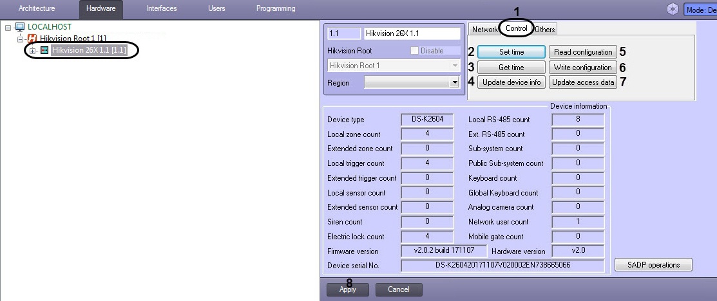Screen dimensions: 717x301
Task: Click the LOCALHOST computer icon
Action: click(20, 27)
